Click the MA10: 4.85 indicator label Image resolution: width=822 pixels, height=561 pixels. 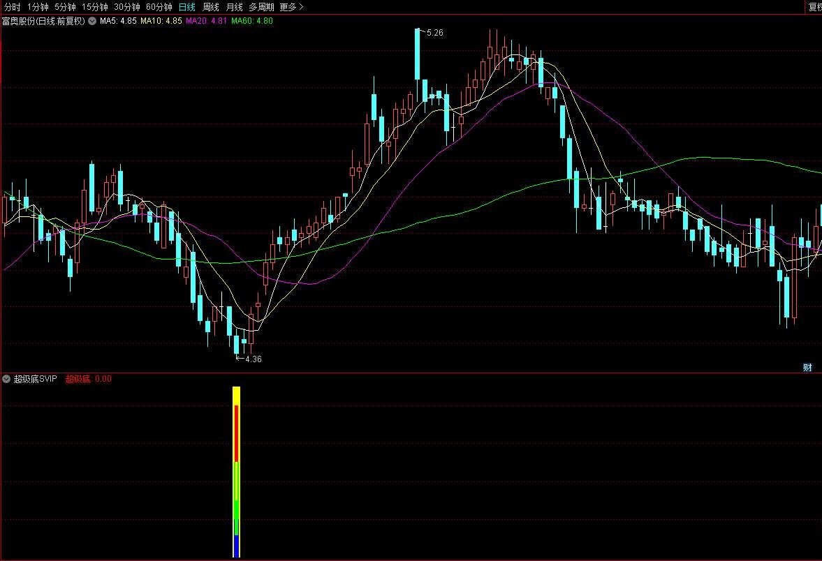tap(161, 21)
